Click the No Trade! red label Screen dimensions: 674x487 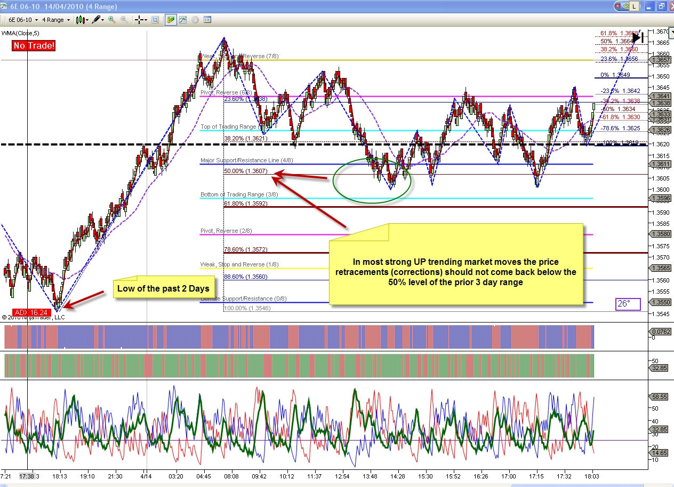(x=34, y=46)
